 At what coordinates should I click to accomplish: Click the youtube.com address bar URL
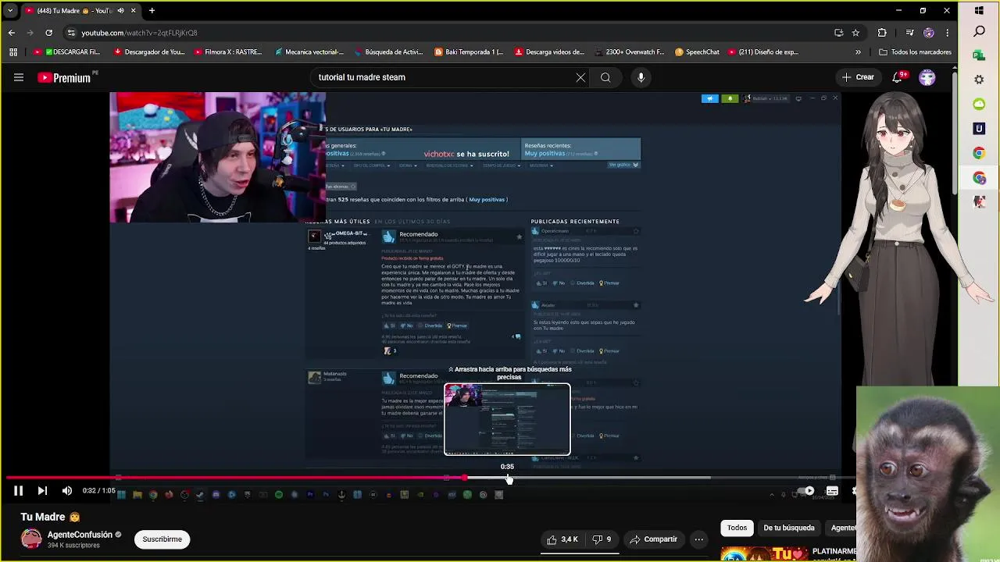pyautogui.click(x=139, y=33)
